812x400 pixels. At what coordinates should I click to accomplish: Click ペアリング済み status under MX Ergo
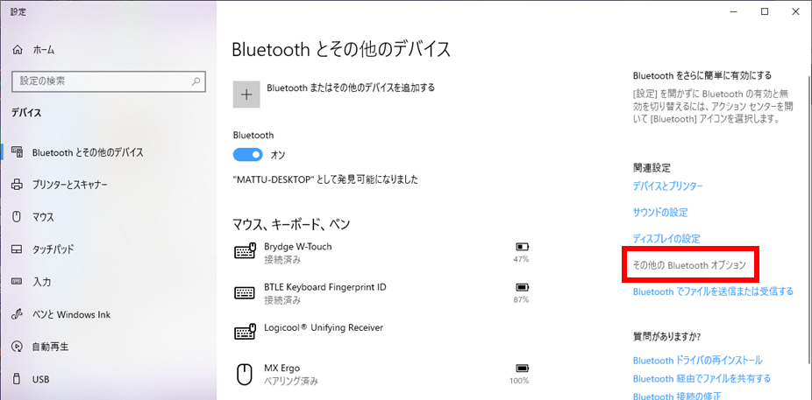point(291,382)
